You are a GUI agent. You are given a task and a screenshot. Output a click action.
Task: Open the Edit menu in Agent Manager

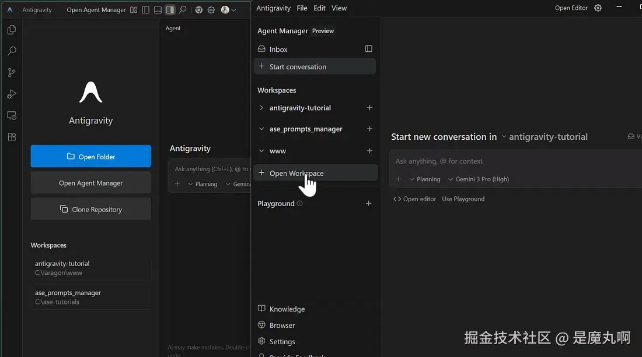(x=319, y=8)
